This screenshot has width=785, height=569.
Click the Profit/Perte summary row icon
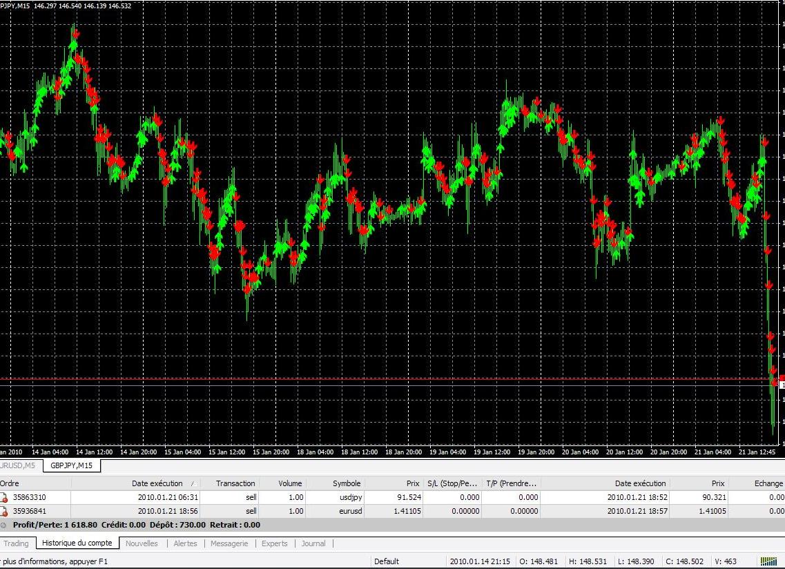[x=4, y=525]
